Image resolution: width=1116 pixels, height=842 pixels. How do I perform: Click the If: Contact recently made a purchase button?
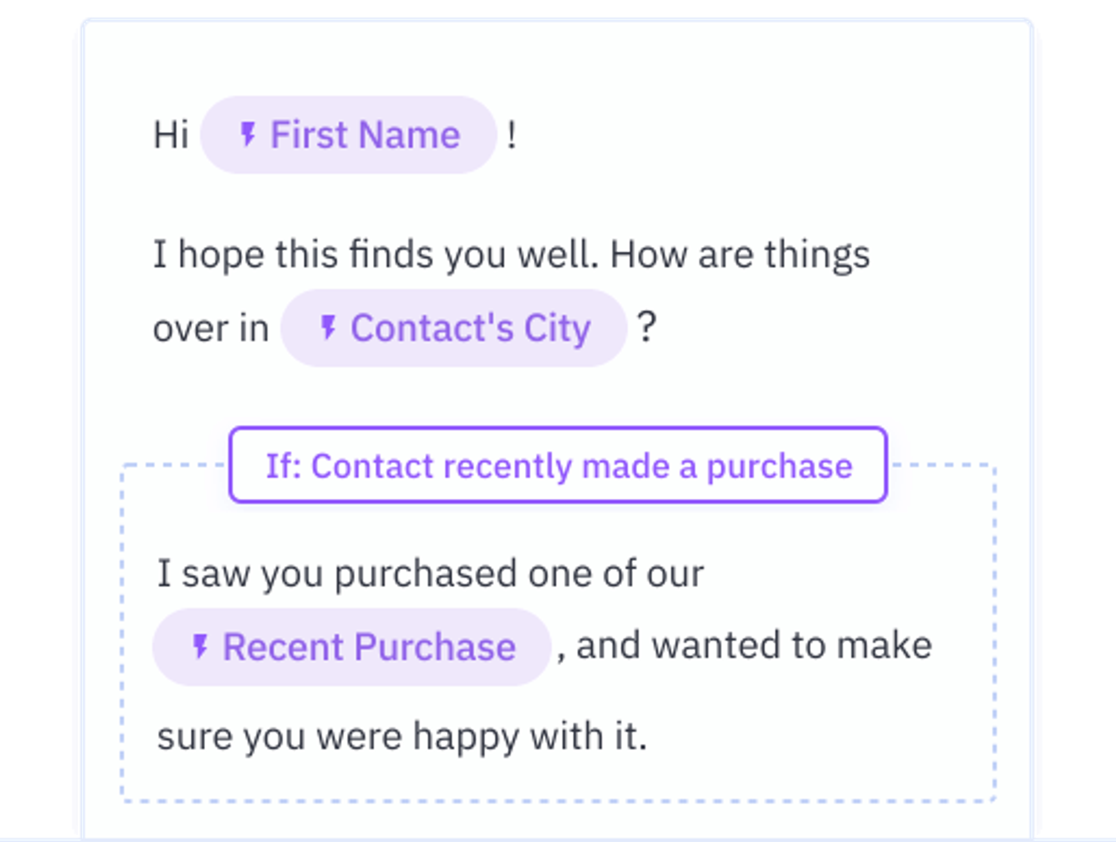(x=559, y=466)
